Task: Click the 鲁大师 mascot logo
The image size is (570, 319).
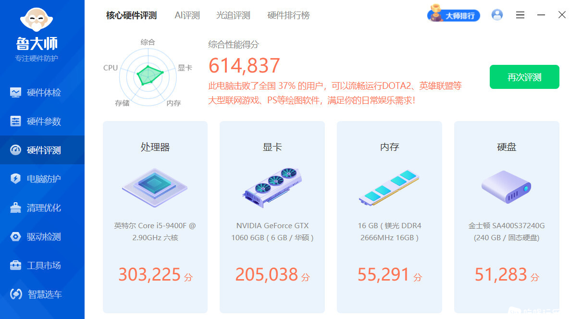Action: [37, 19]
